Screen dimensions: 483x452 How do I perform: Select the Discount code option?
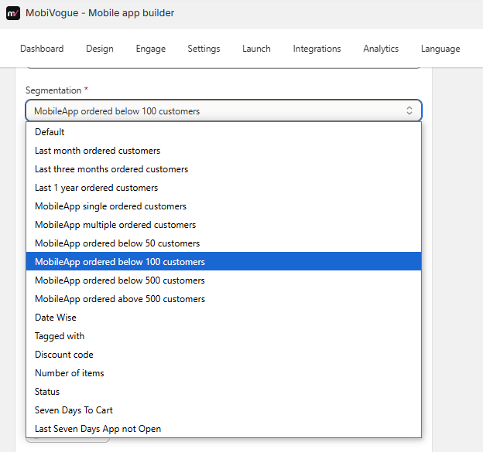(x=224, y=354)
